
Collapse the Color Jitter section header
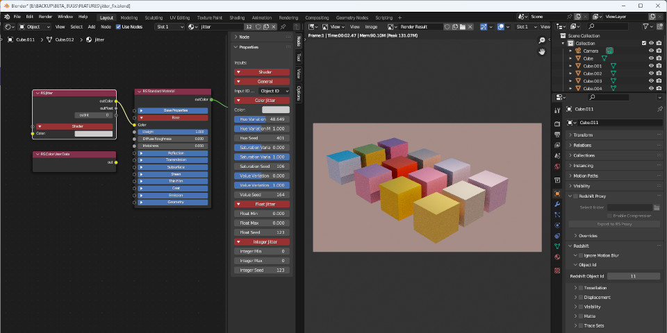point(262,100)
